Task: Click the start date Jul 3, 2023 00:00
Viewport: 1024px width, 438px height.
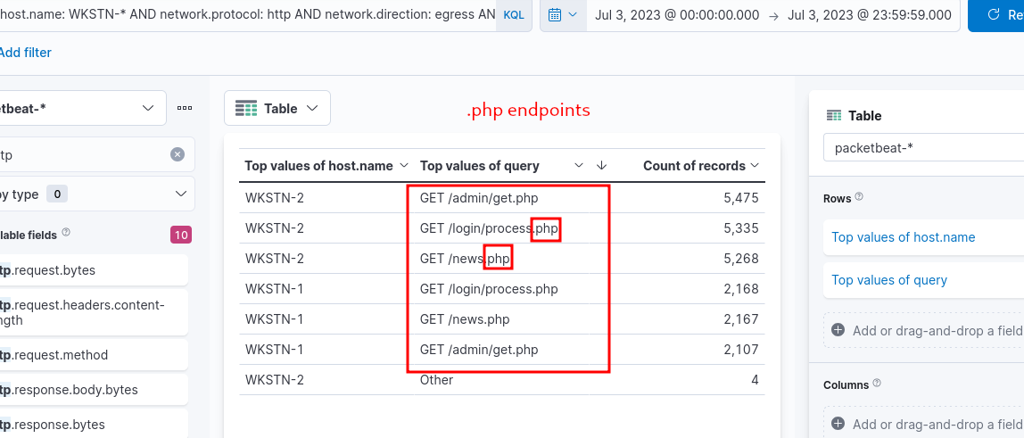Action: 677,15
